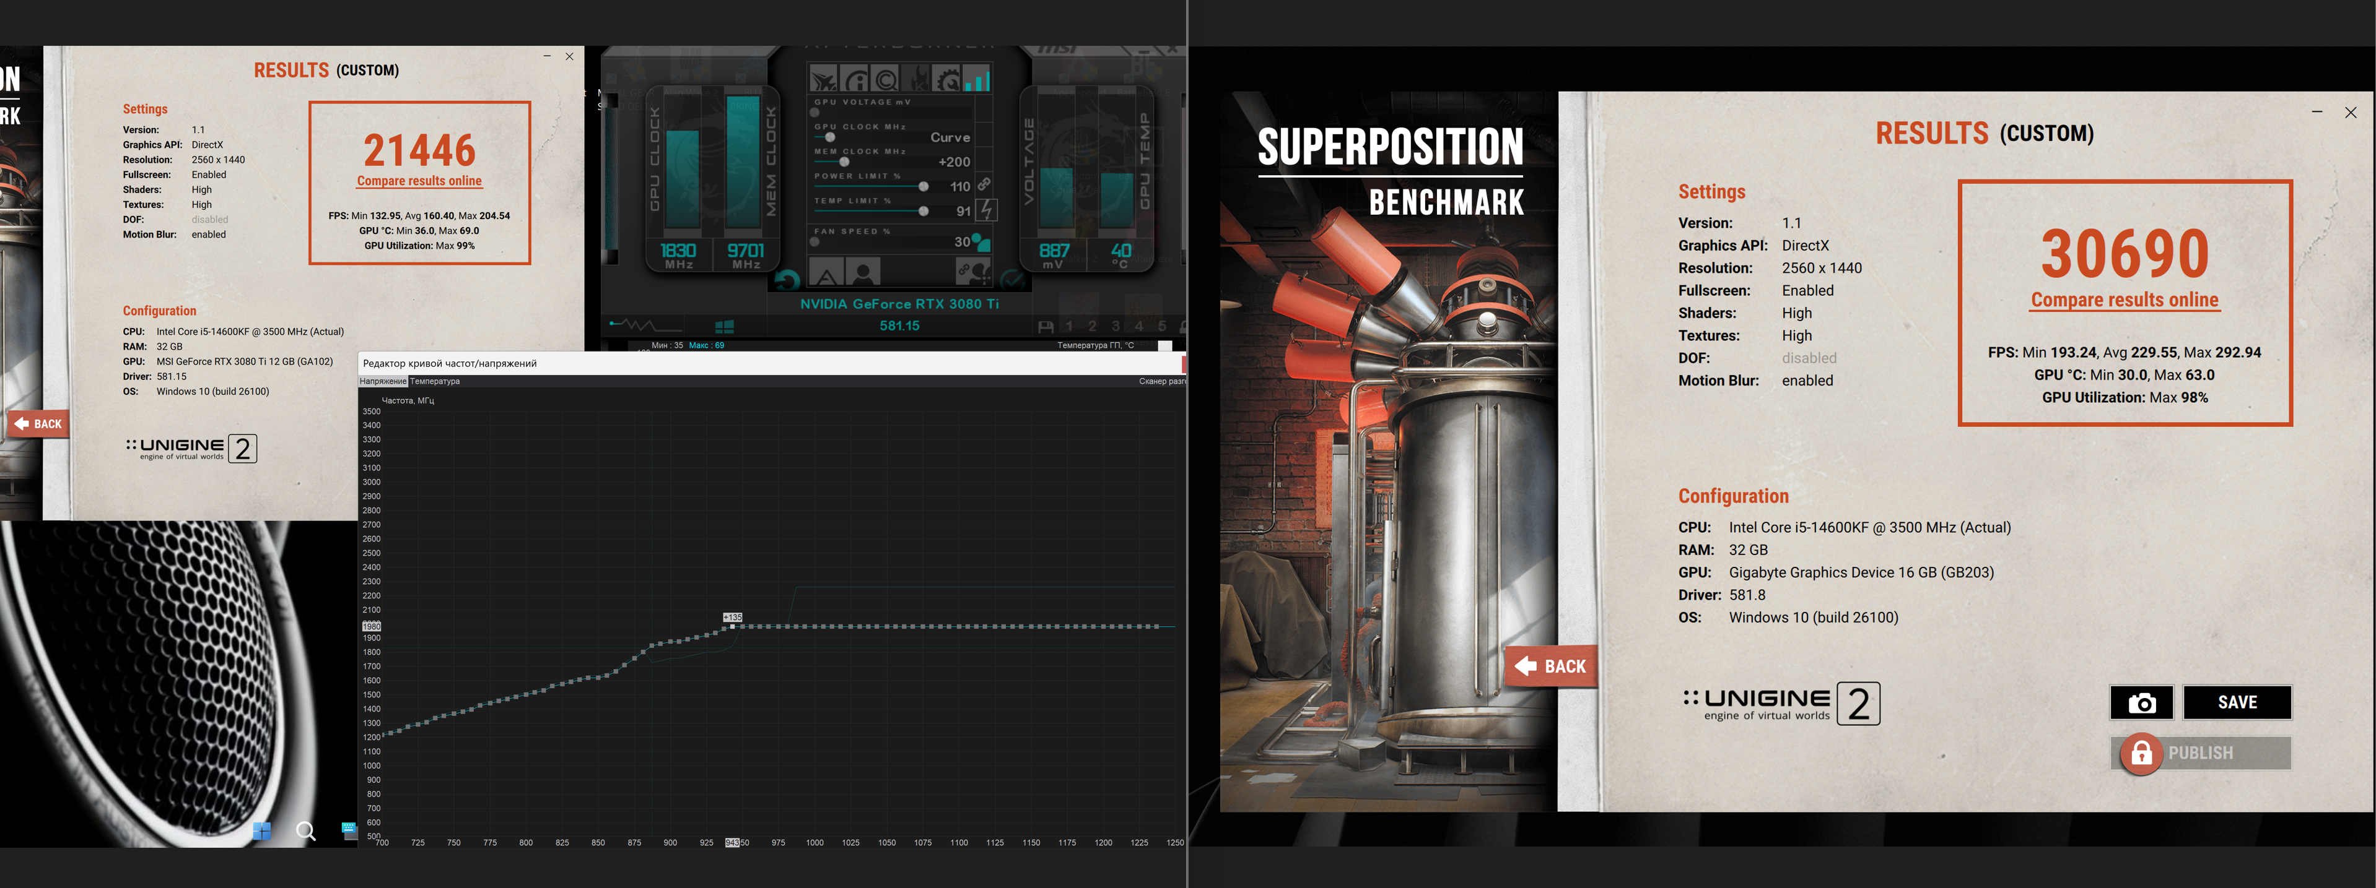2376x888 pixels.
Task: Click Afterburner's OC Scanner icon
Action: point(884,79)
